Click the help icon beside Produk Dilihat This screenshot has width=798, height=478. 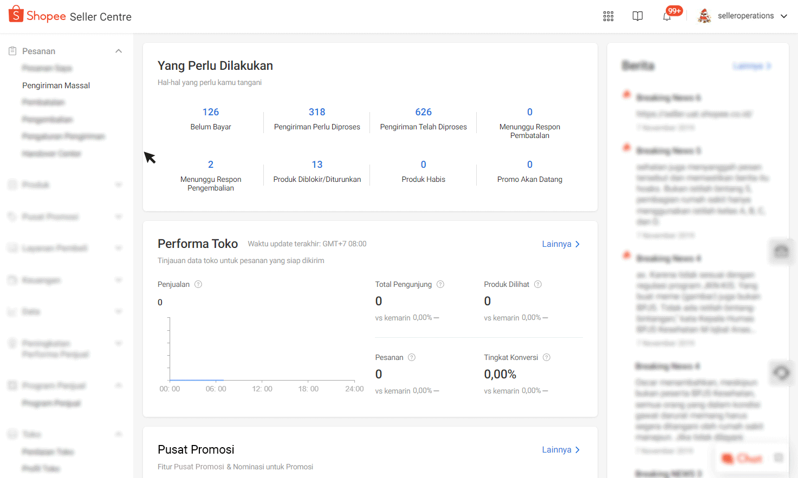coord(538,284)
